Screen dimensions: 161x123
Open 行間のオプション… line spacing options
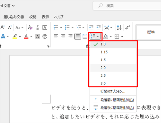pyautogui.click(x=113, y=91)
